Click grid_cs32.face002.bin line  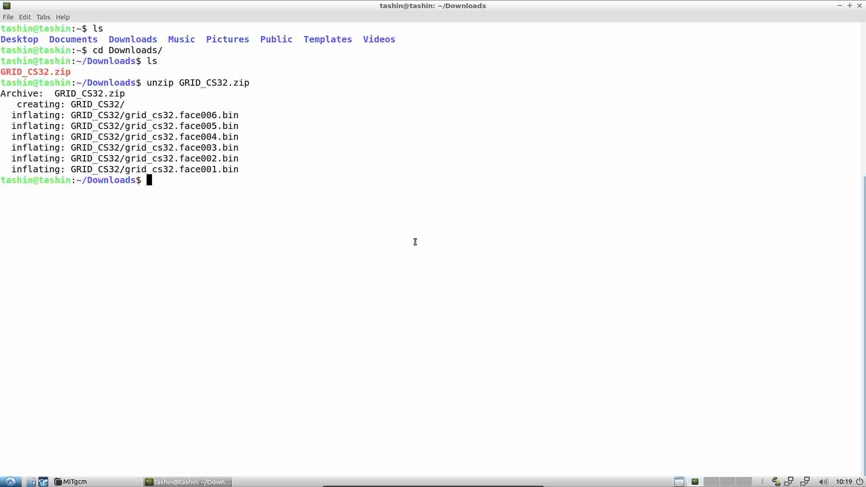(x=125, y=158)
